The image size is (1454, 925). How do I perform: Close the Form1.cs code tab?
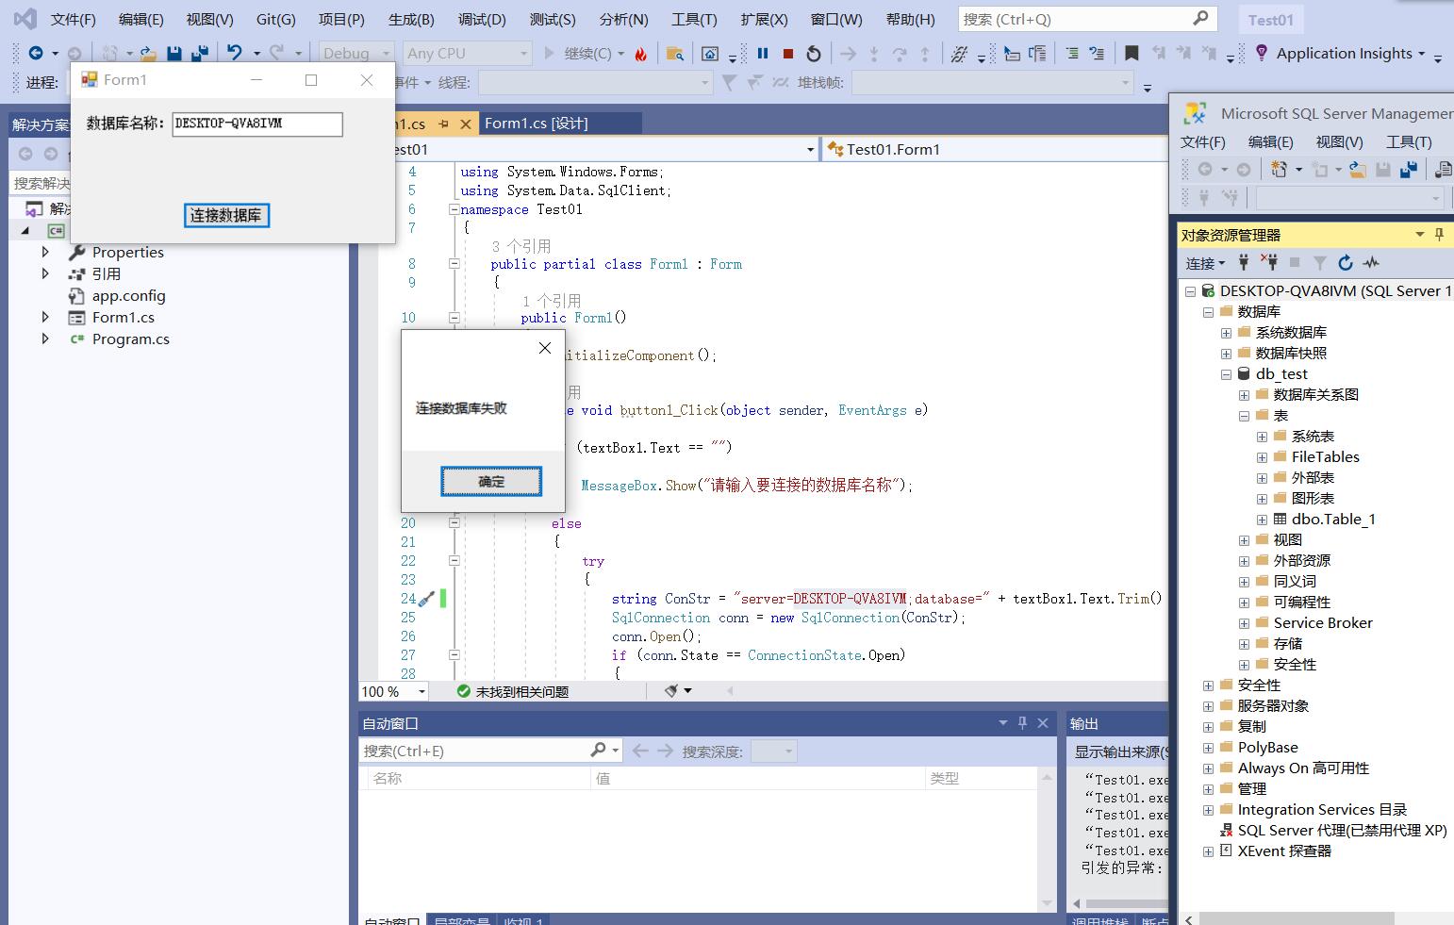tap(466, 124)
